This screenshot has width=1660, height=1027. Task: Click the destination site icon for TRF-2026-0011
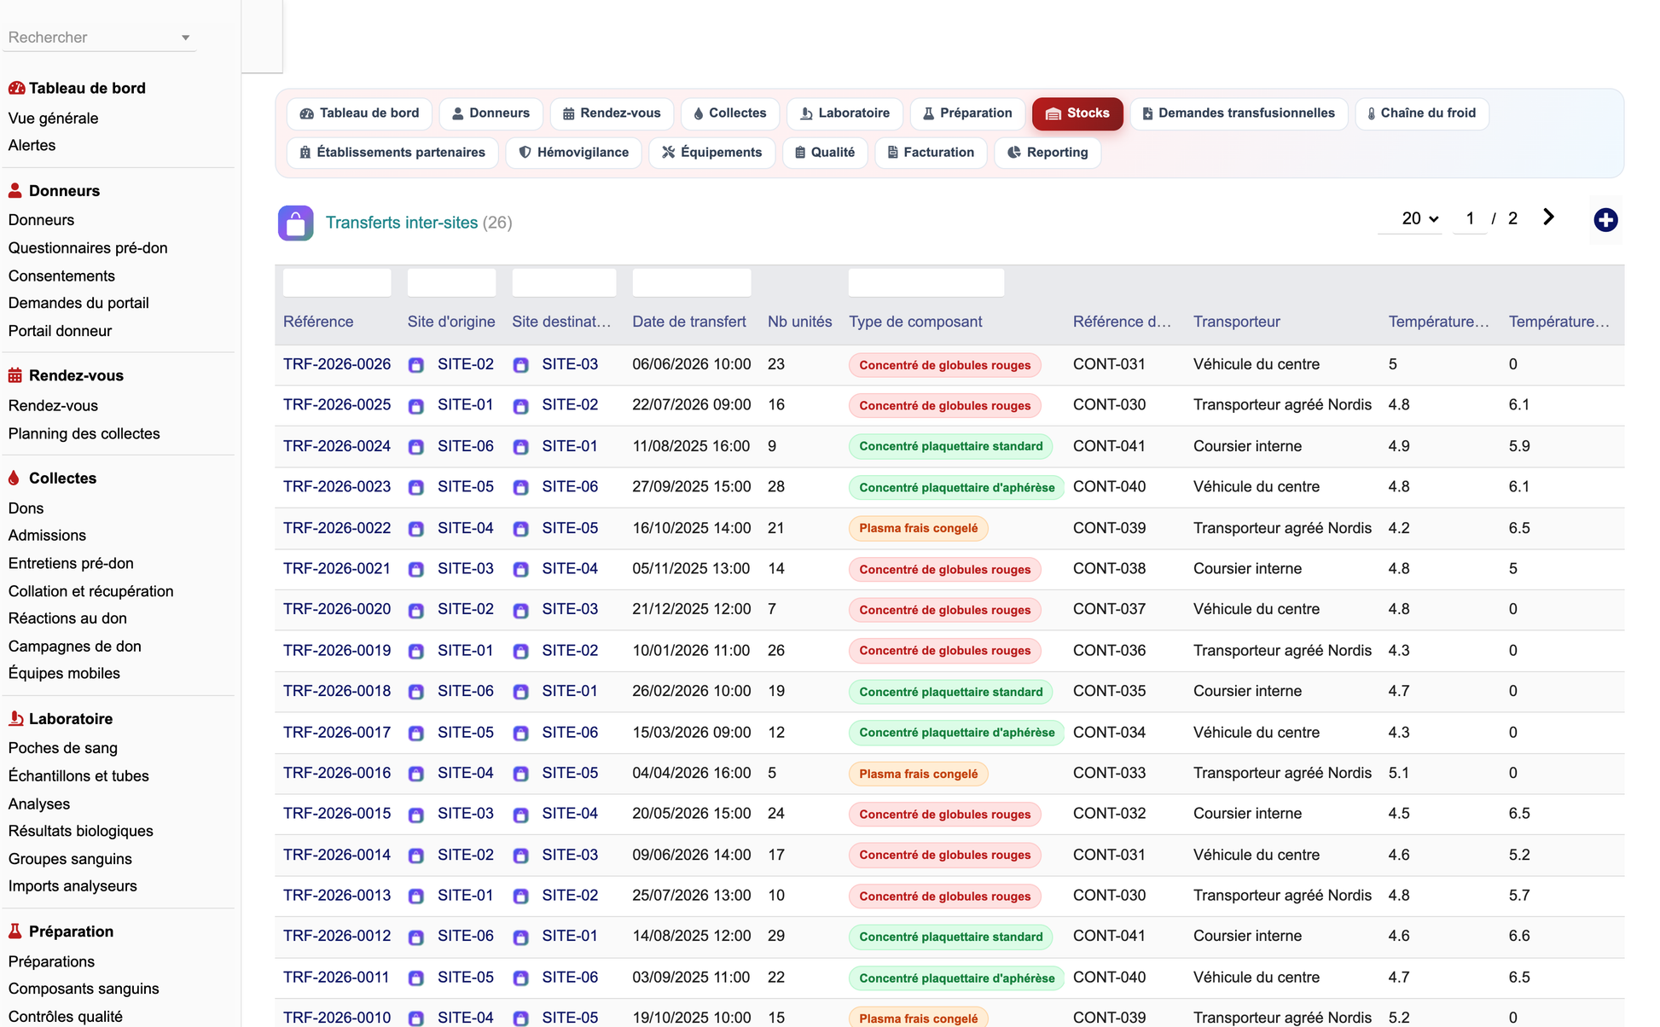[520, 978]
